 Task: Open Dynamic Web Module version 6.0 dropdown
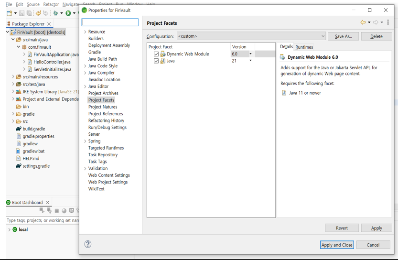(x=250, y=54)
